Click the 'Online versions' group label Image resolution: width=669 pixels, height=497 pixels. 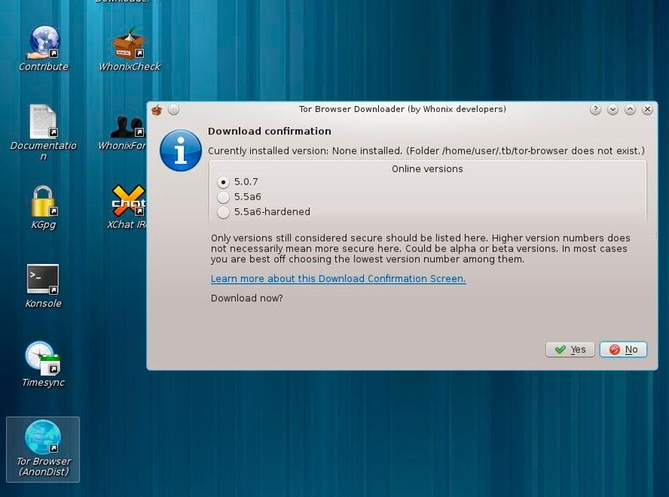point(427,169)
